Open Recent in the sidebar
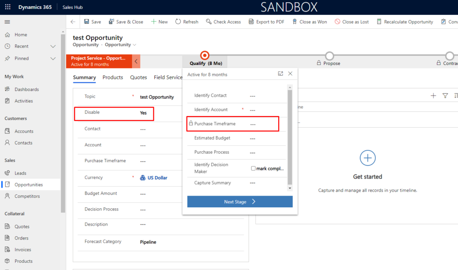This screenshot has width=458, height=270. tap(21, 46)
